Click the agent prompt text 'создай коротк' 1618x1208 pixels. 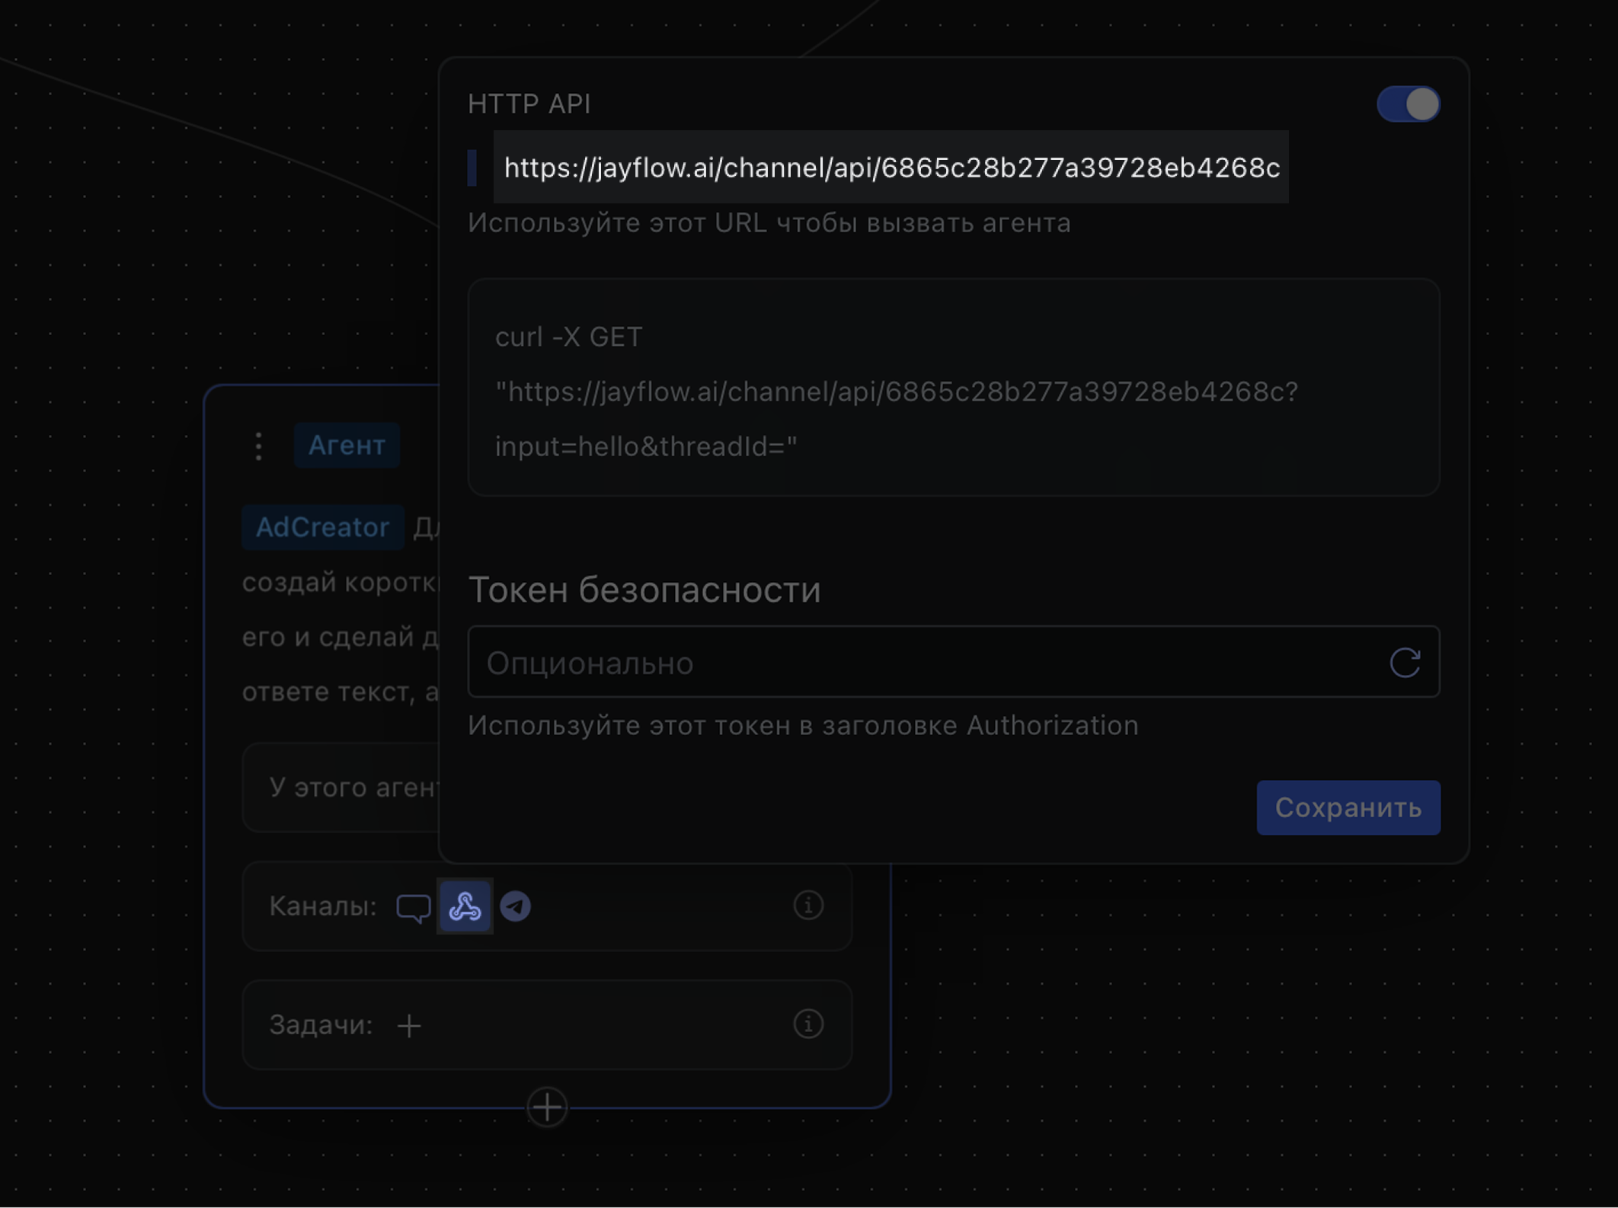coord(341,583)
